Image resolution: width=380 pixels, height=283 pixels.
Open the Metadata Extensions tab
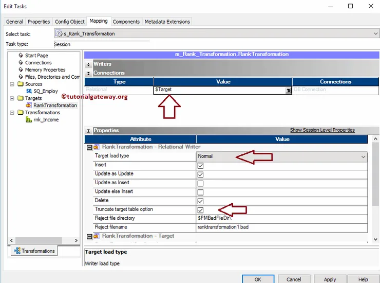tap(167, 22)
